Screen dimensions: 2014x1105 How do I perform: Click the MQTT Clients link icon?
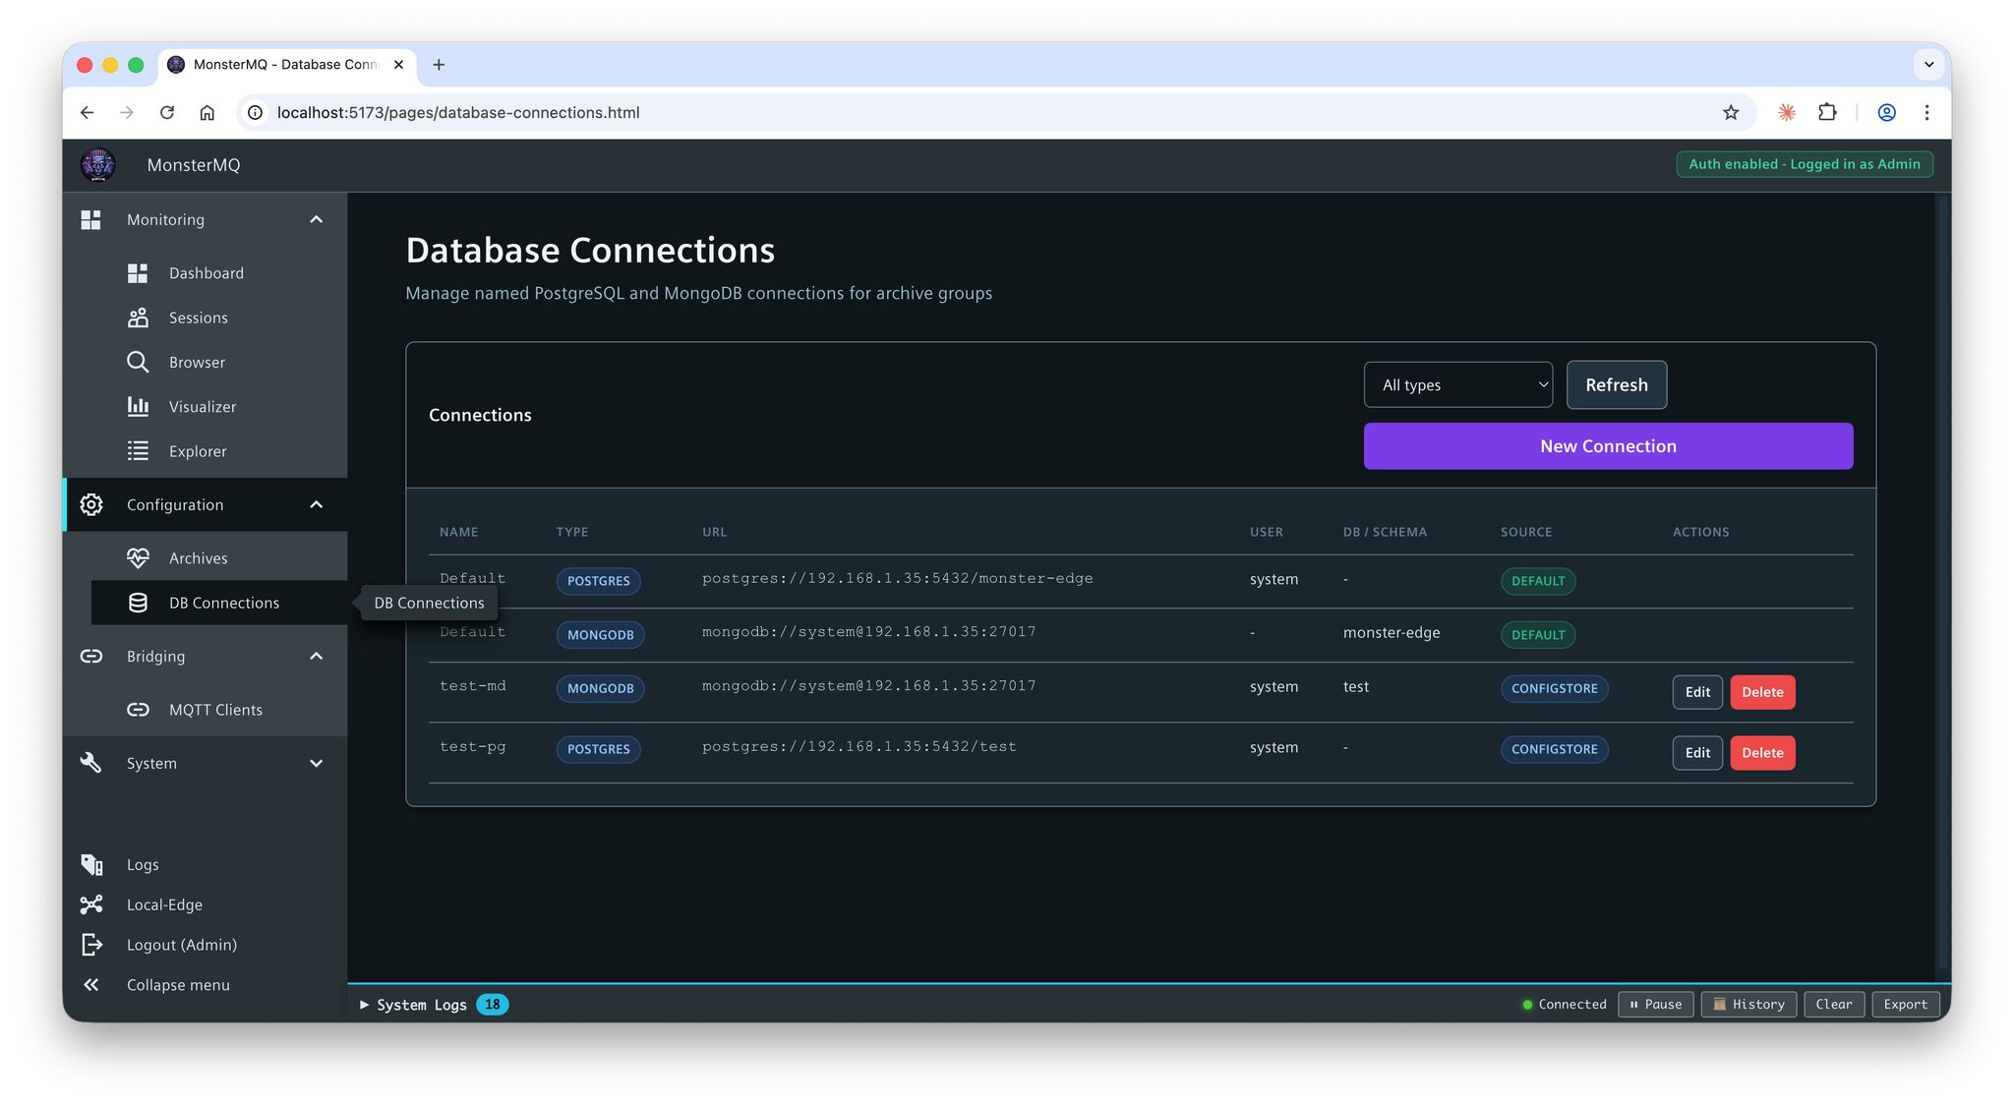[x=138, y=709]
